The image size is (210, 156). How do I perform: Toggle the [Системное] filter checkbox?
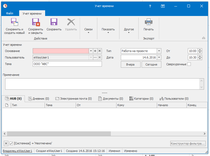(x=11, y=143)
